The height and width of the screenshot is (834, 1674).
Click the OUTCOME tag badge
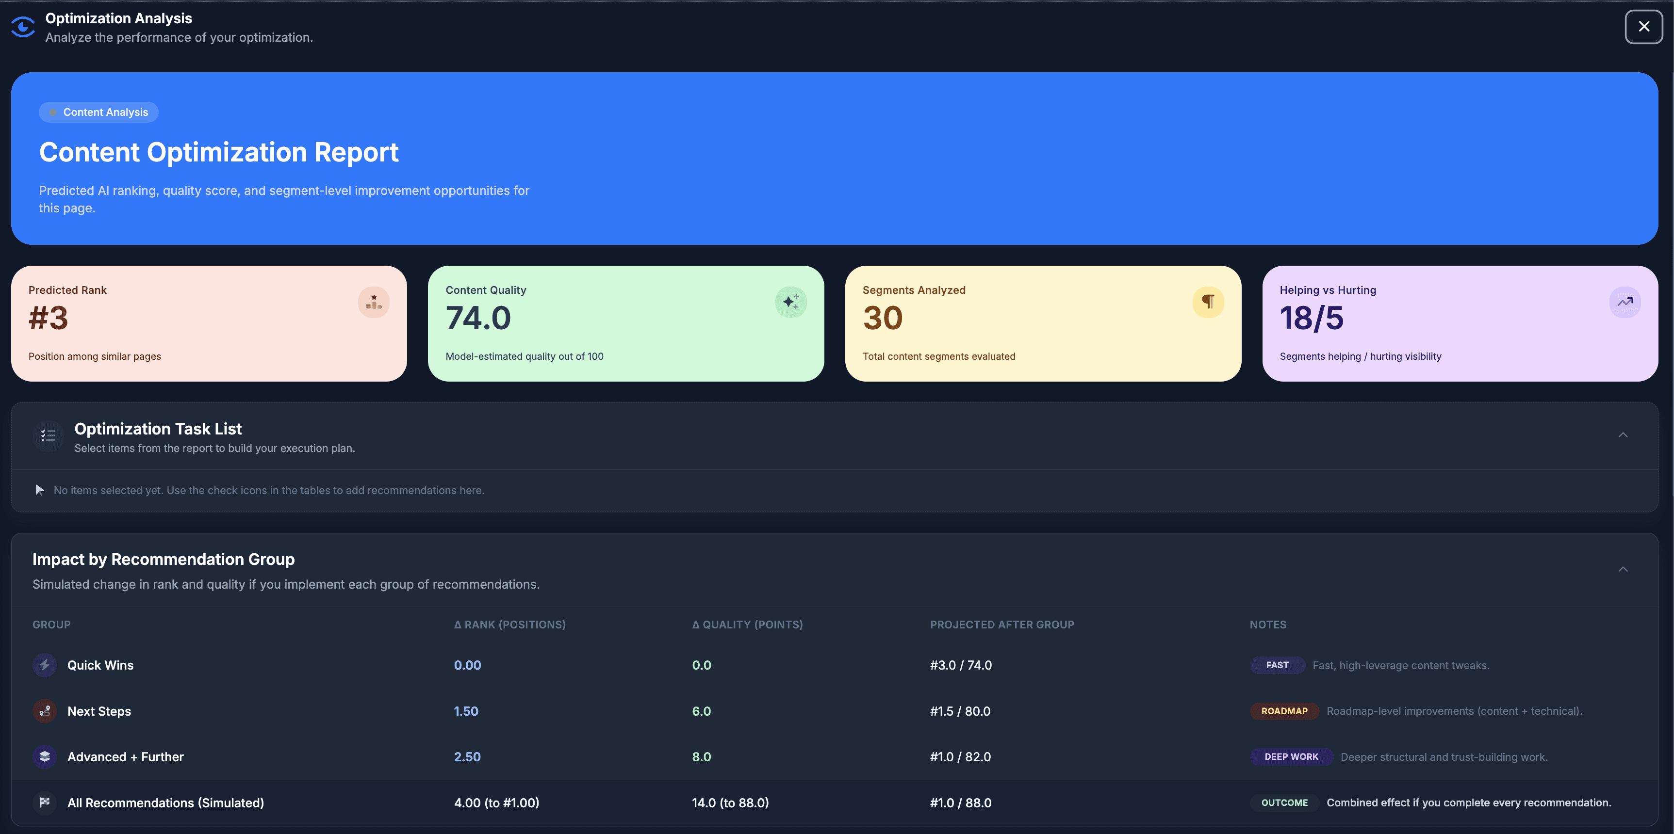point(1284,803)
